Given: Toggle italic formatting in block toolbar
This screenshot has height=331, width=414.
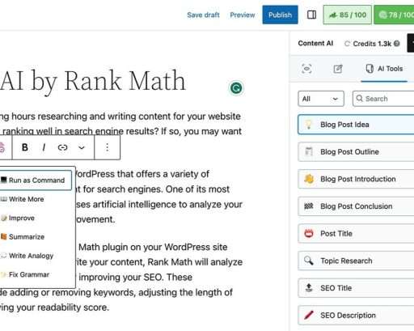Looking at the screenshot, I should (x=44, y=147).
